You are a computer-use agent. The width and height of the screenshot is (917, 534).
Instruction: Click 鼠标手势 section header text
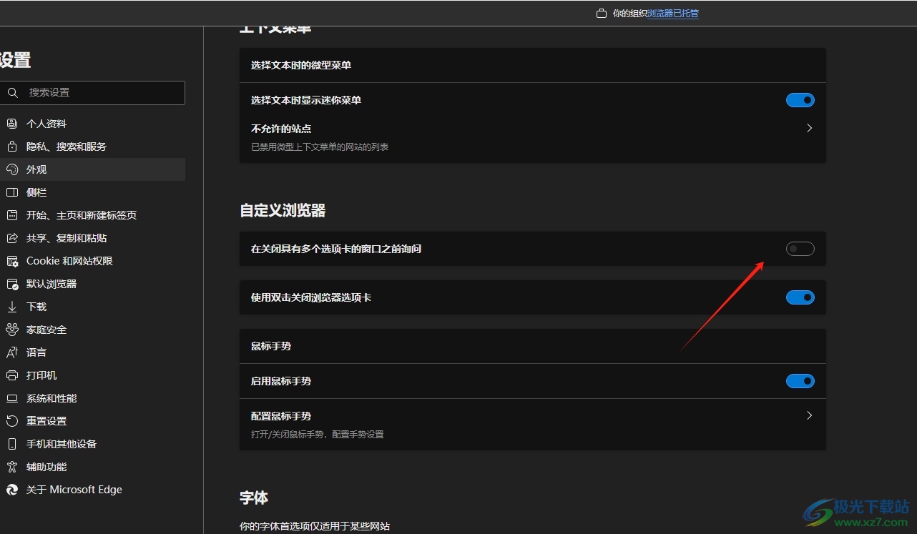coord(271,346)
